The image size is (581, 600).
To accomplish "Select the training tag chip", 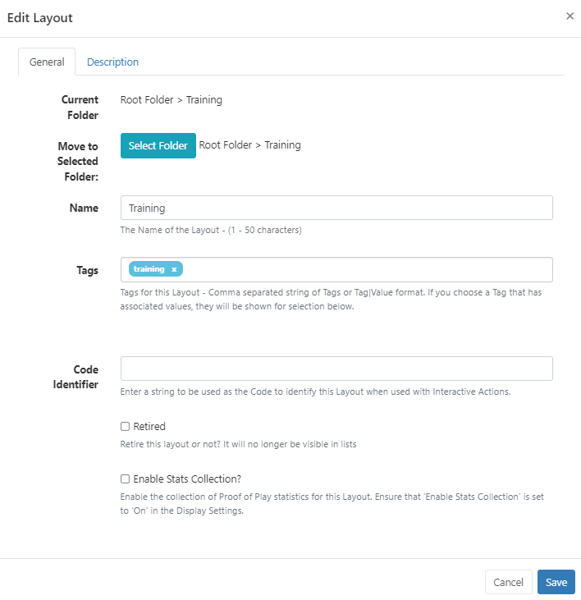I will click(149, 269).
